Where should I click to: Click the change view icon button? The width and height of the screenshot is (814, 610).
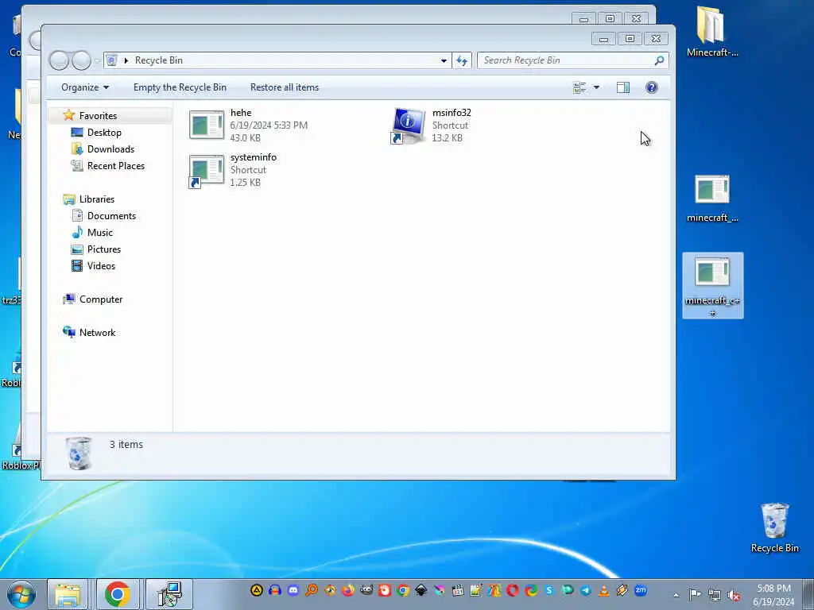[579, 87]
